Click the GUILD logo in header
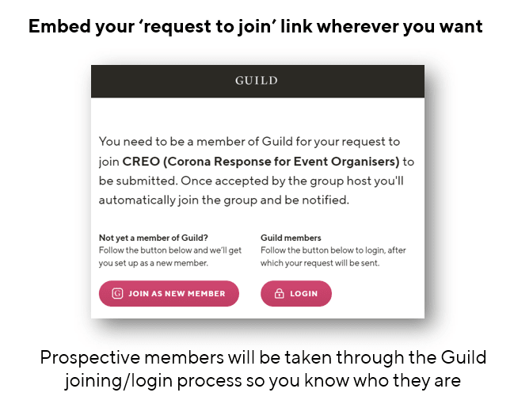 tap(257, 80)
